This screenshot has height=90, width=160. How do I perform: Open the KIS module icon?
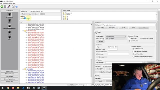pos(9,37)
